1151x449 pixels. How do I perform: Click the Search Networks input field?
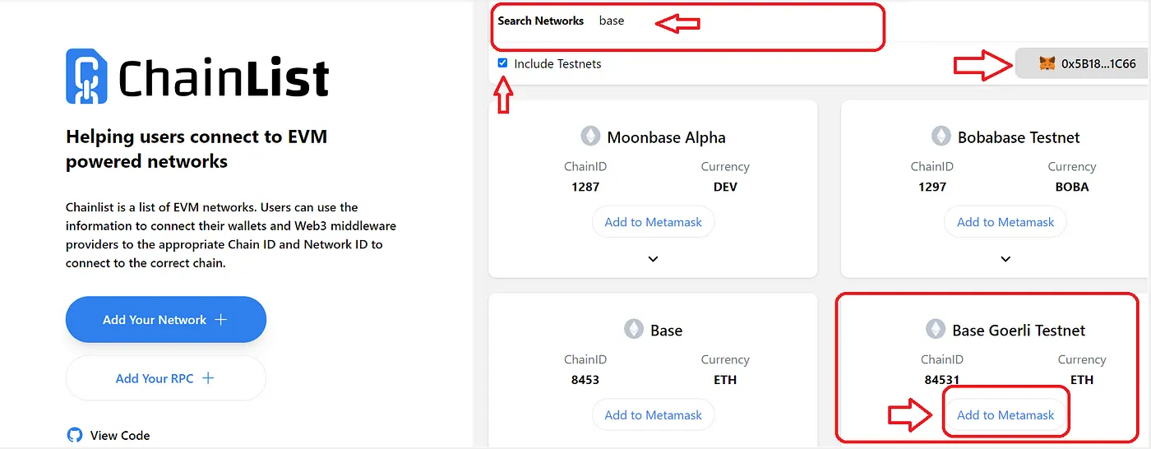point(740,21)
